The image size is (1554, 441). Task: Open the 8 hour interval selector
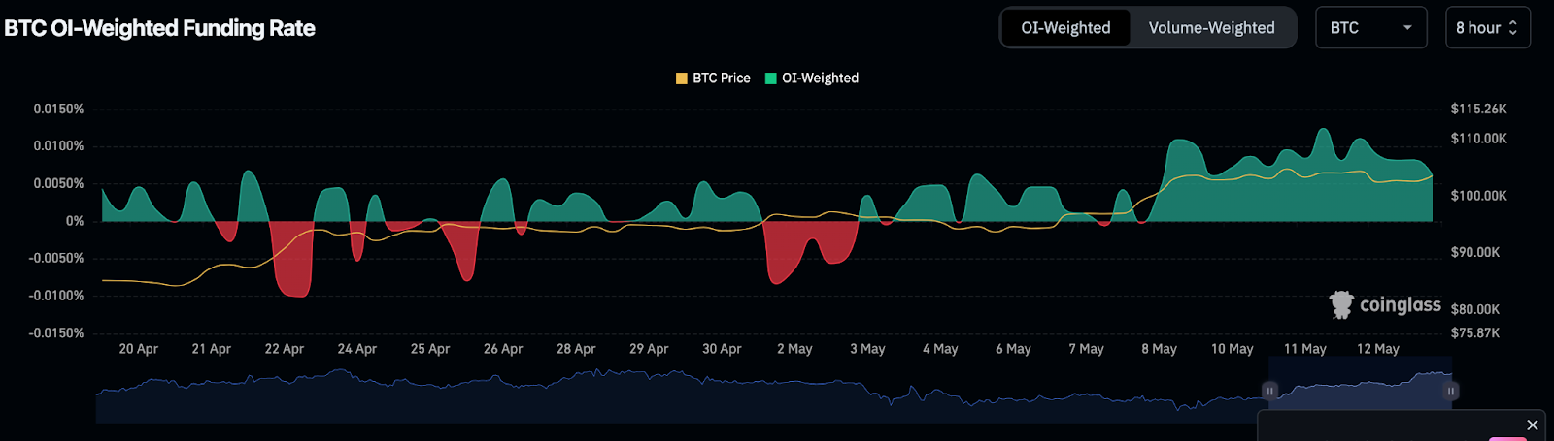(1487, 28)
